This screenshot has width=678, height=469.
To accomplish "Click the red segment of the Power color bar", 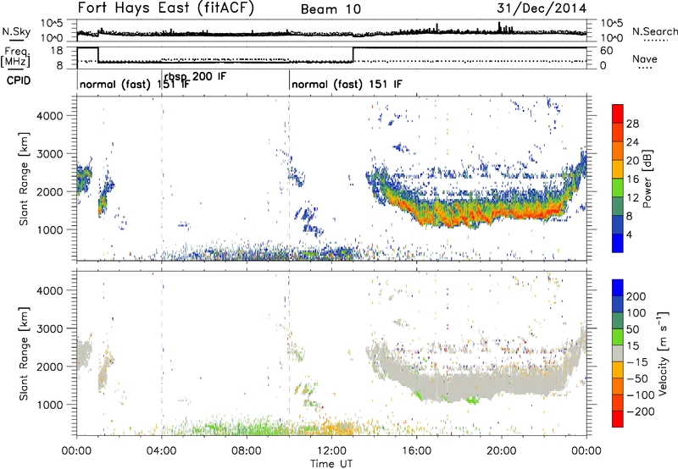I will click(618, 114).
